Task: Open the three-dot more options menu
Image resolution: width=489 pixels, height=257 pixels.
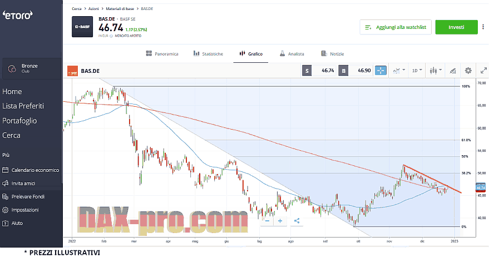Action: (483, 27)
